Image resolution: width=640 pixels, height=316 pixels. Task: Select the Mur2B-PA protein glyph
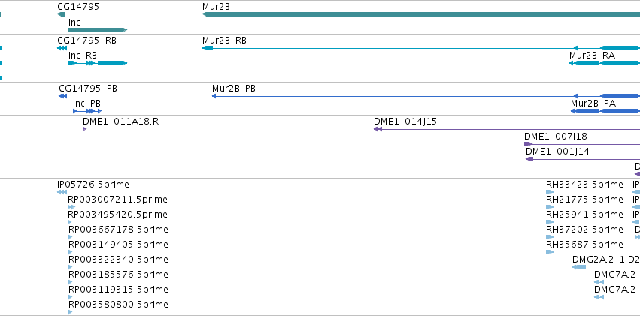(x=605, y=111)
